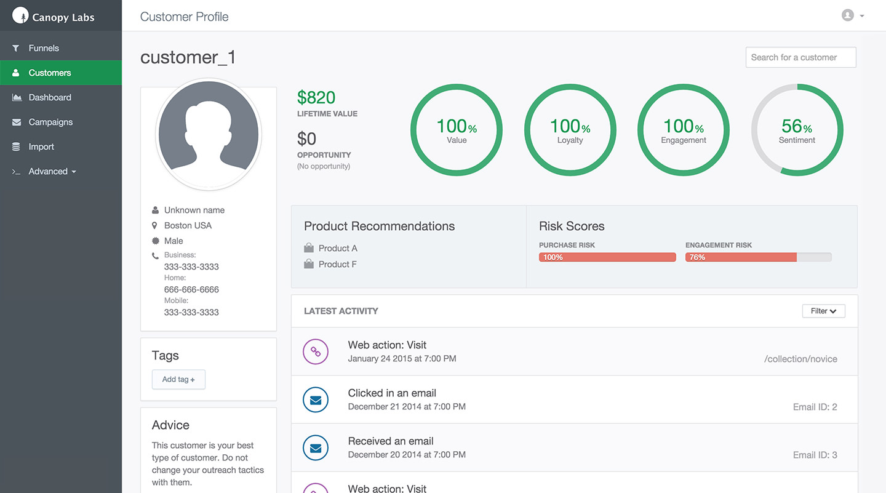Click the Email ID: 3 label

pos(815,455)
